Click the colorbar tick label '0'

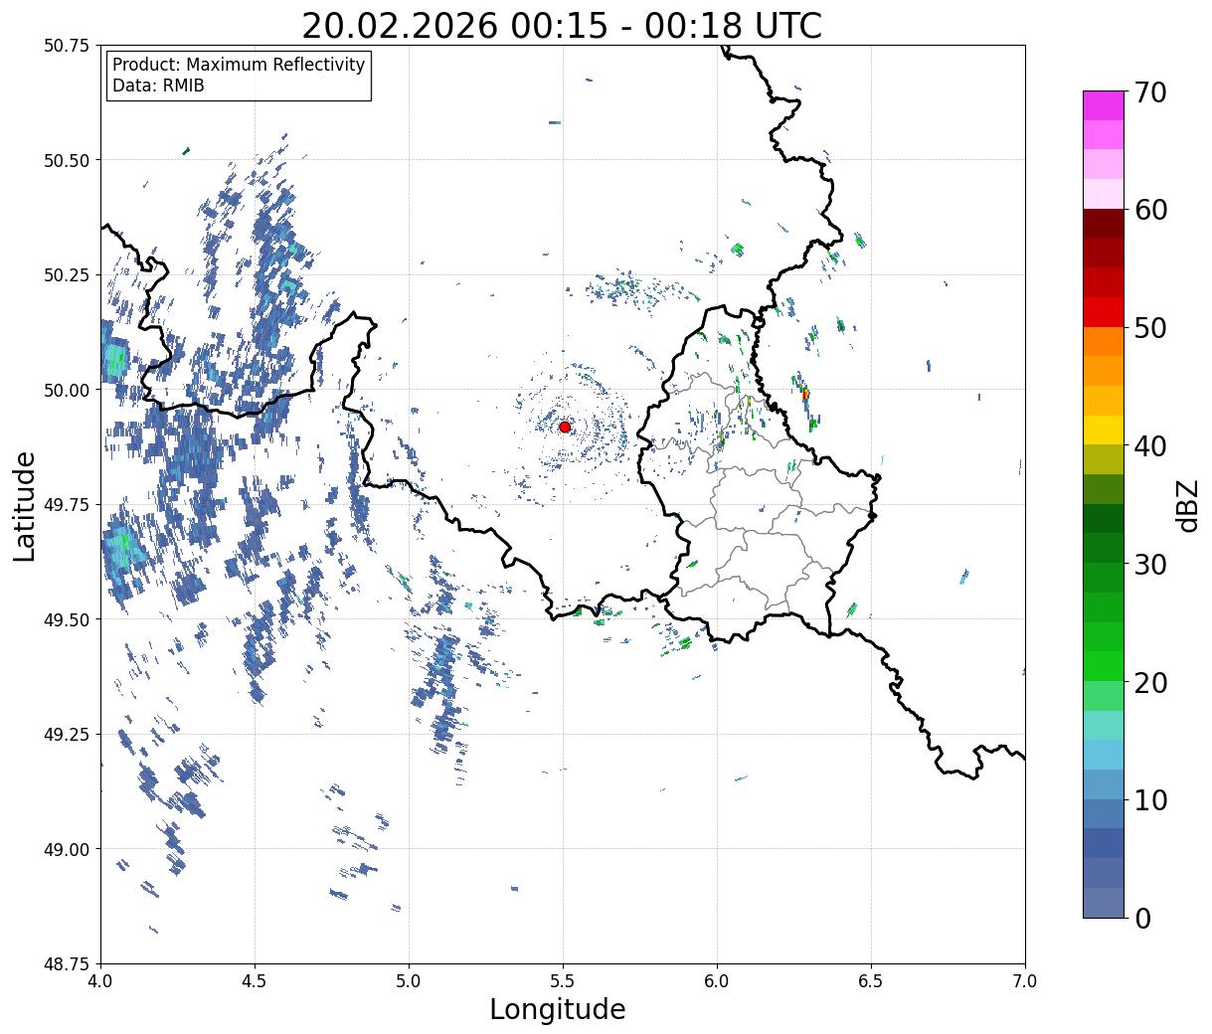pos(1142,919)
